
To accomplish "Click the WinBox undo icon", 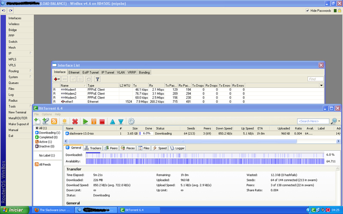I will pos(3,10).
